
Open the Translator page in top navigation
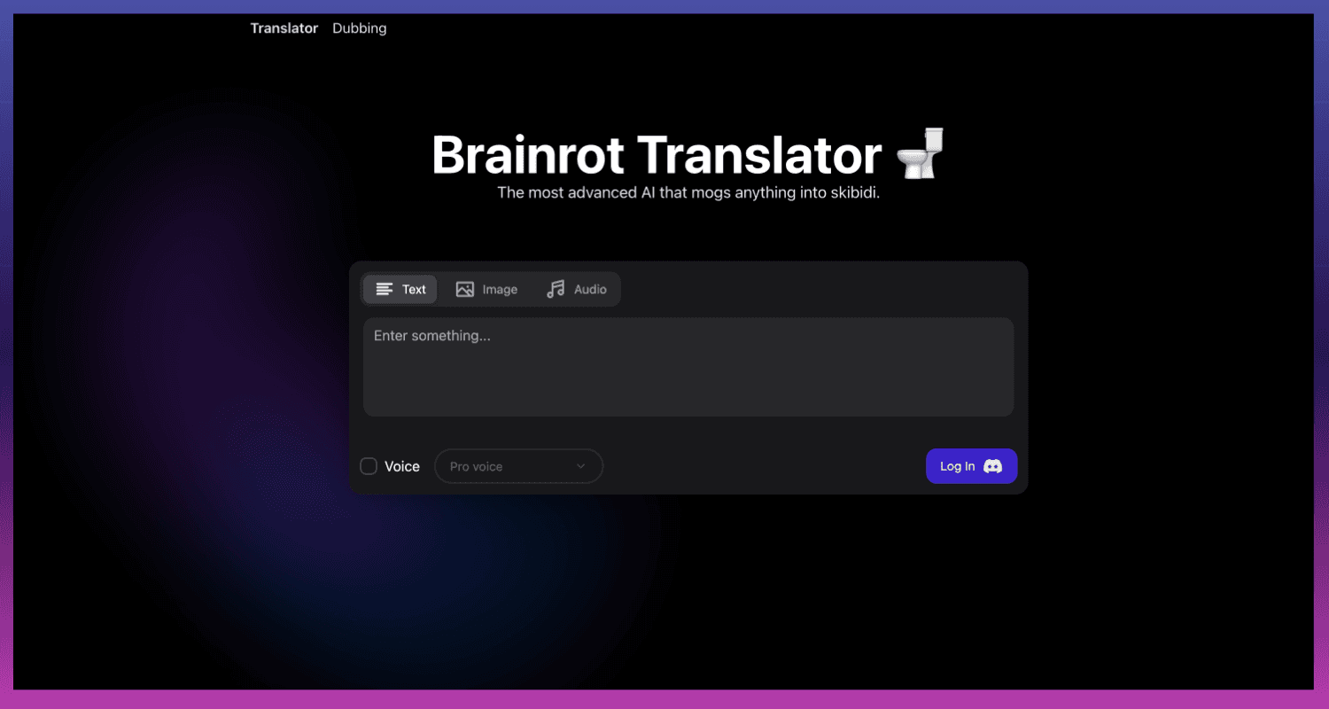click(284, 28)
